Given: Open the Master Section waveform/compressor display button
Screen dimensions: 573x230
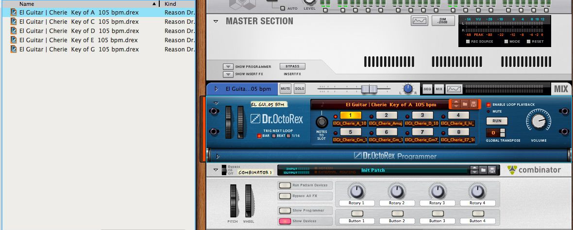Looking at the screenshot, I should point(420,21).
